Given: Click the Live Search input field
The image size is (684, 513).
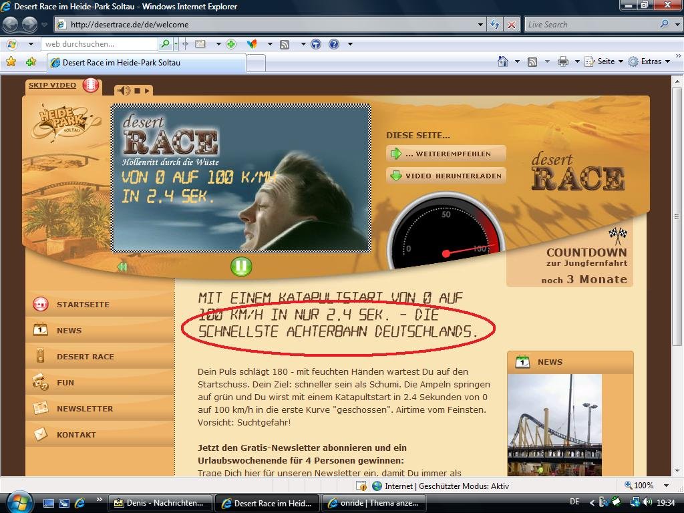Looking at the screenshot, I should tap(592, 25).
